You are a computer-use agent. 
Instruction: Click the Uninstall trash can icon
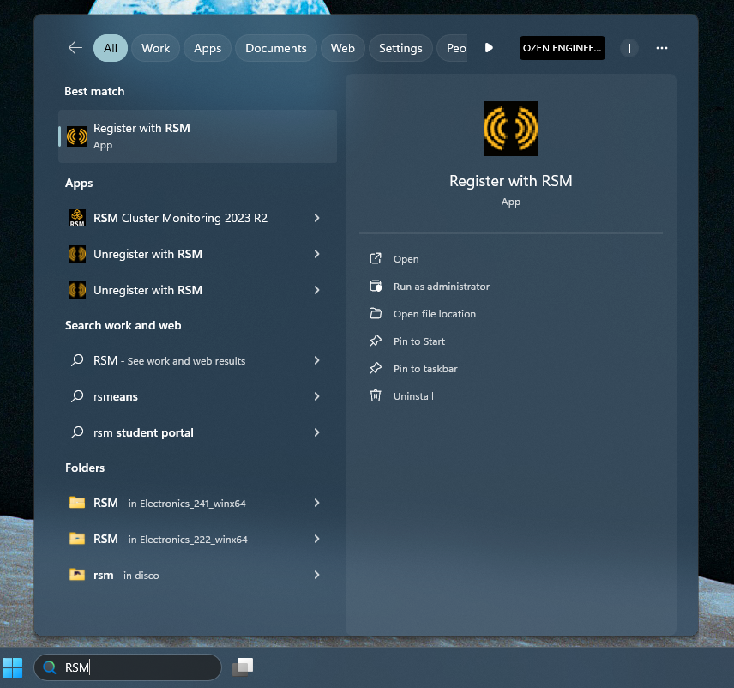tap(376, 395)
